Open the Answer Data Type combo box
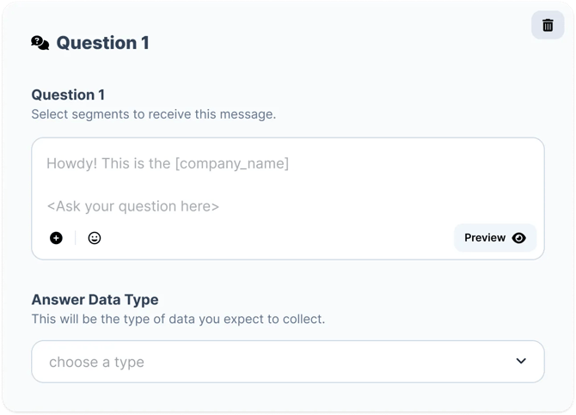 pos(287,362)
